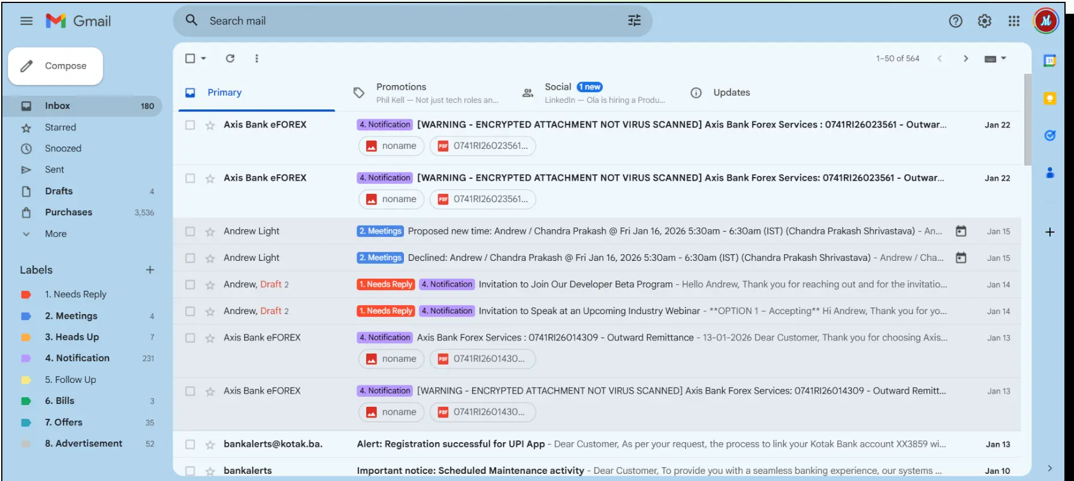The height and width of the screenshot is (481, 1074).
Task: Check the Proposed new time email
Action: (x=190, y=231)
